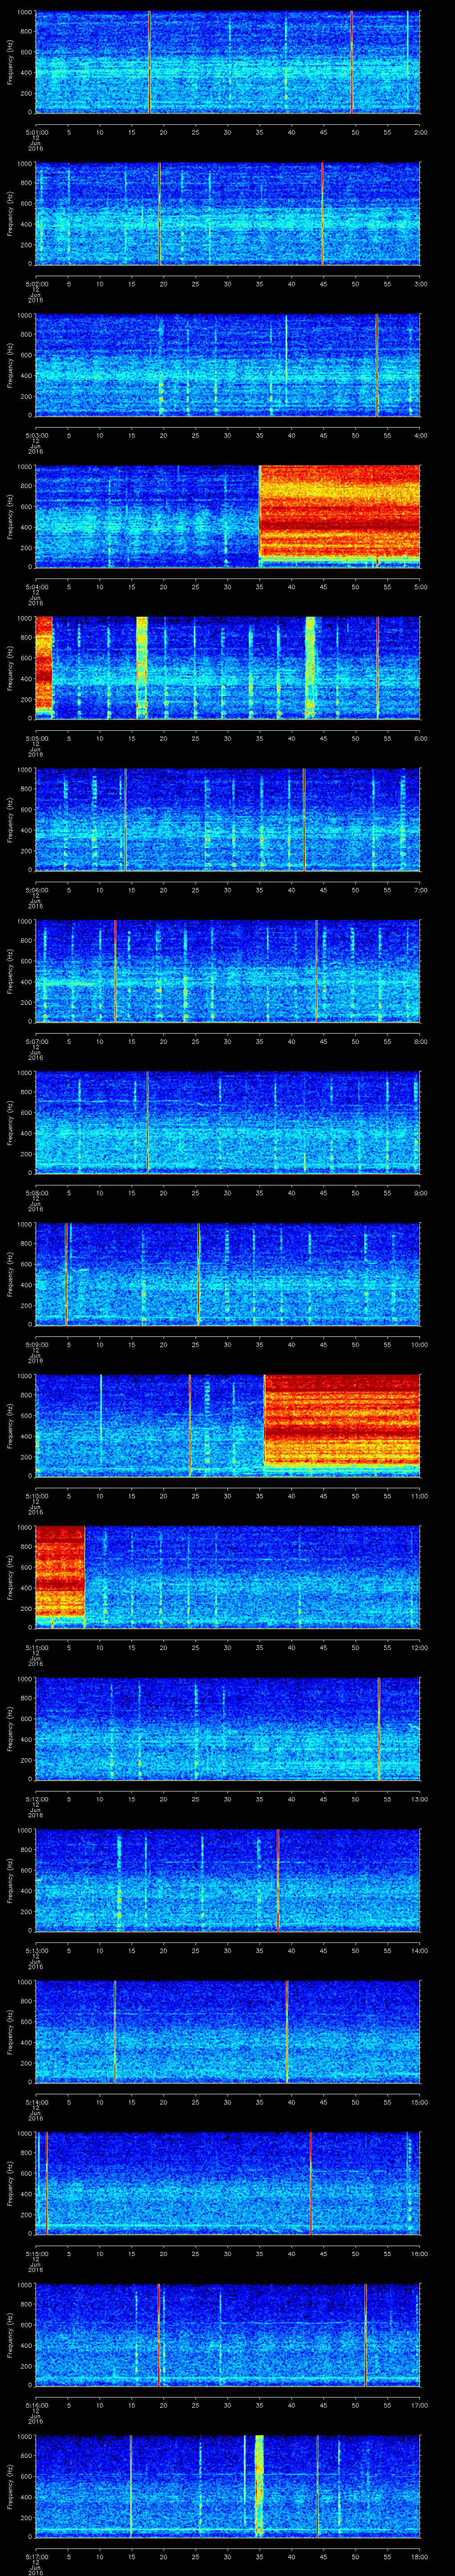Click the 15:00 end time label
The height and width of the screenshot is (2576, 455).
[419, 2102]
